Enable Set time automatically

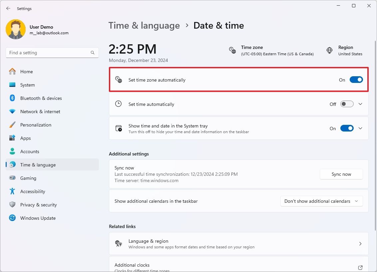click(x=346, y=104)
